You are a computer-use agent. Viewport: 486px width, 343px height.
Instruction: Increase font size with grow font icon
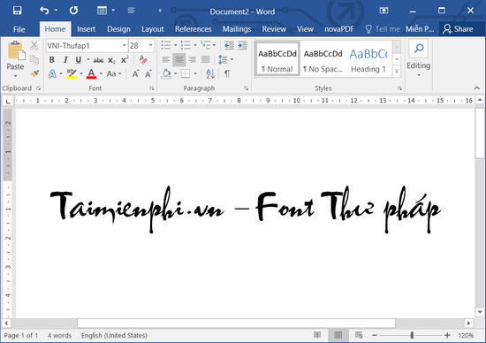(x=135, y=73)
